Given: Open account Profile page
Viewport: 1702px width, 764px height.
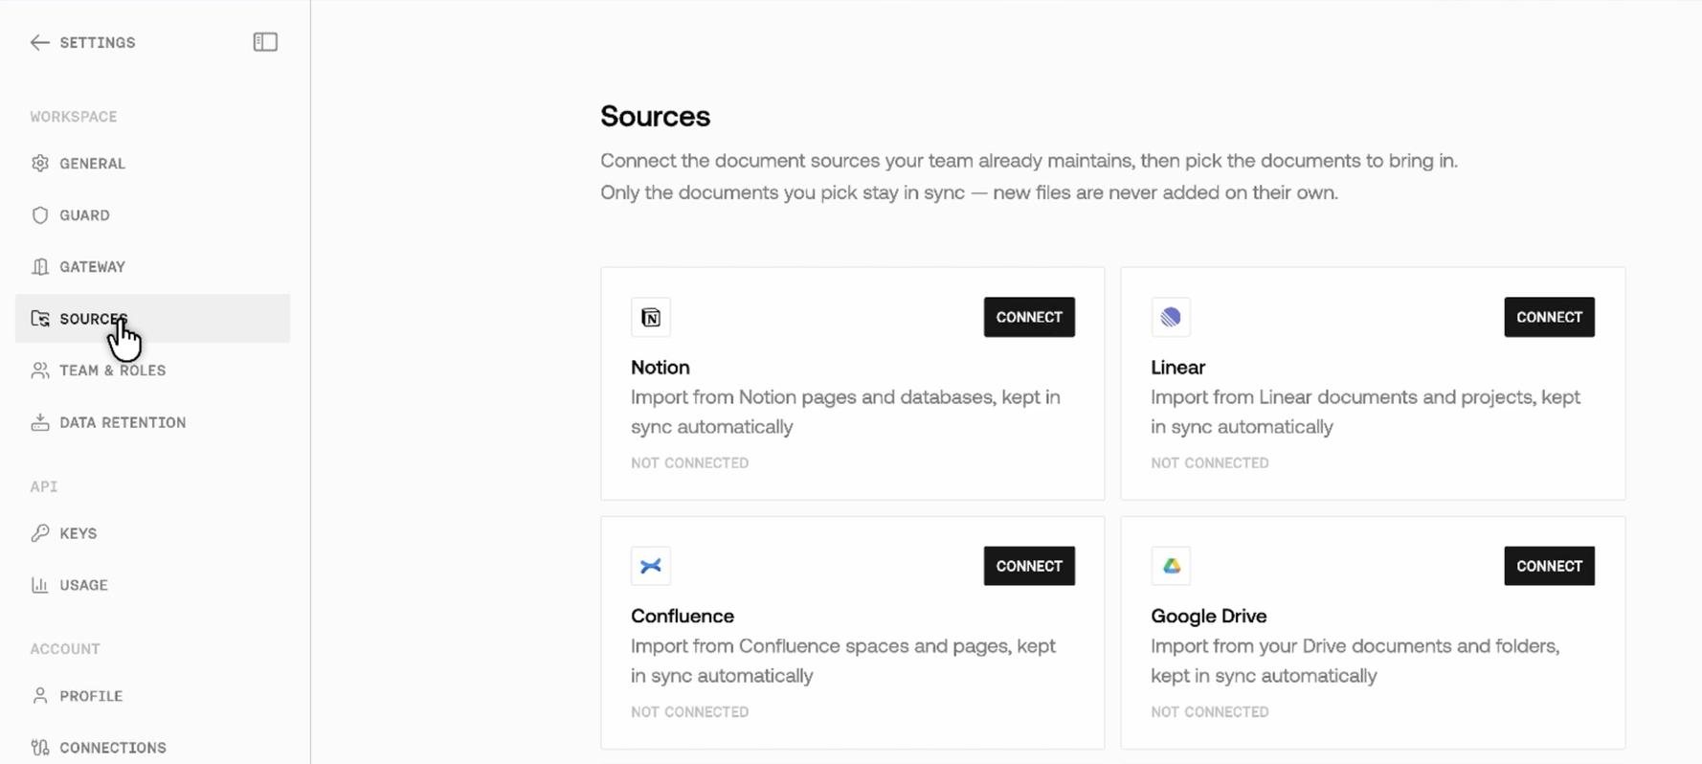Looking at the screenshot, I should point(152,695).
